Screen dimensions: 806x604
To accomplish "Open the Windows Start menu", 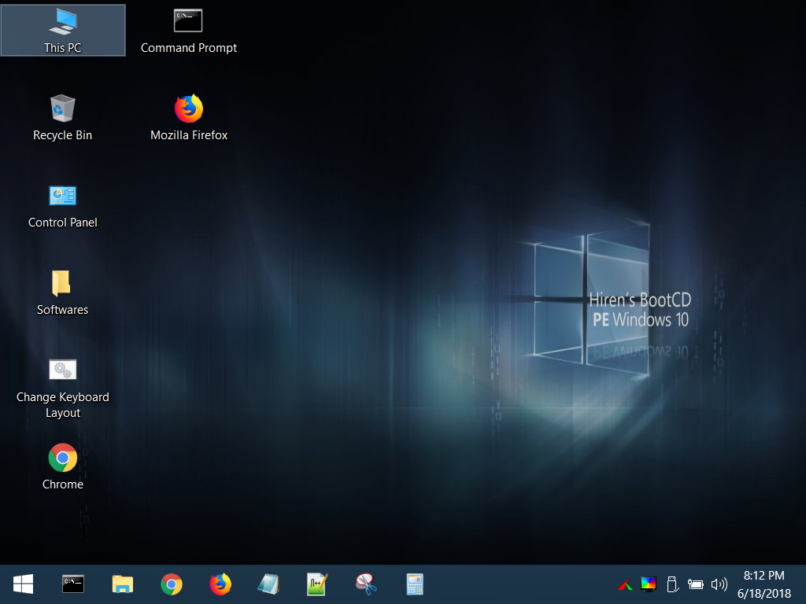I will (23, 584).
